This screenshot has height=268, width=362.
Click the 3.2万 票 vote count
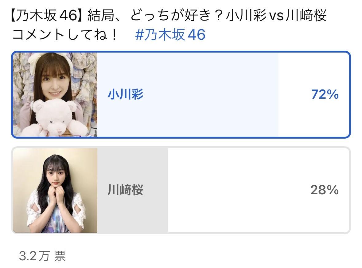(42, 256)
